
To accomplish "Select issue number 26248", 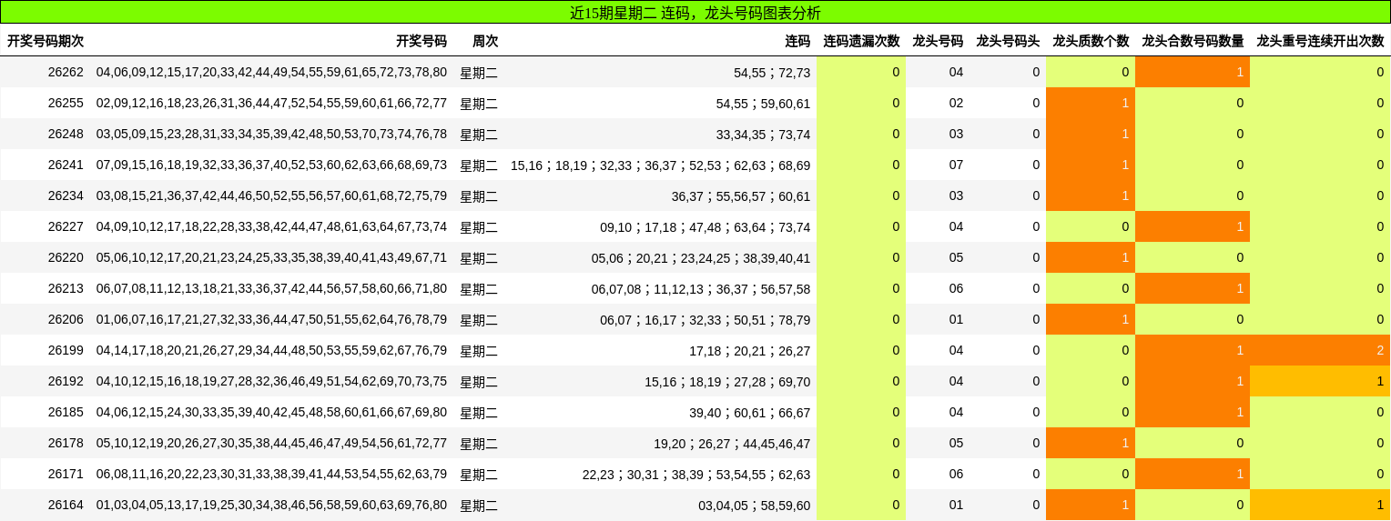I will [x=66, y=134].
